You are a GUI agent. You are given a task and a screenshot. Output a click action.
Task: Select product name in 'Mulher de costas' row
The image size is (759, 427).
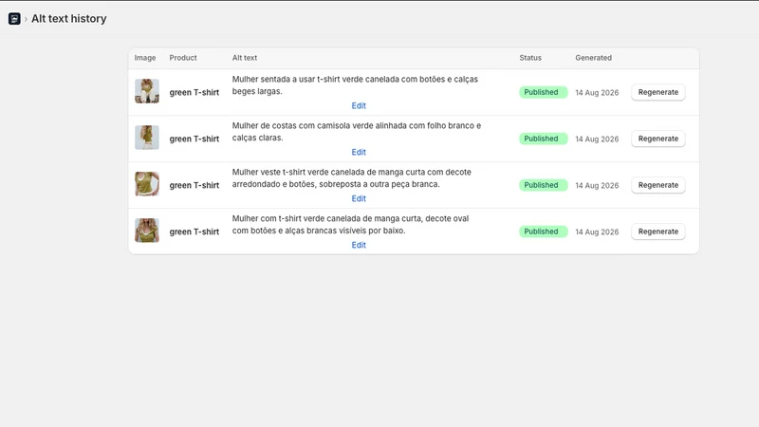[194, 139]
